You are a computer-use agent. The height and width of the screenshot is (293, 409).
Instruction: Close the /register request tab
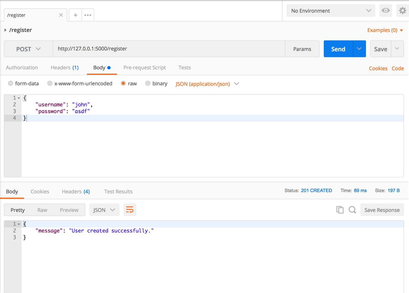point(61,15)
